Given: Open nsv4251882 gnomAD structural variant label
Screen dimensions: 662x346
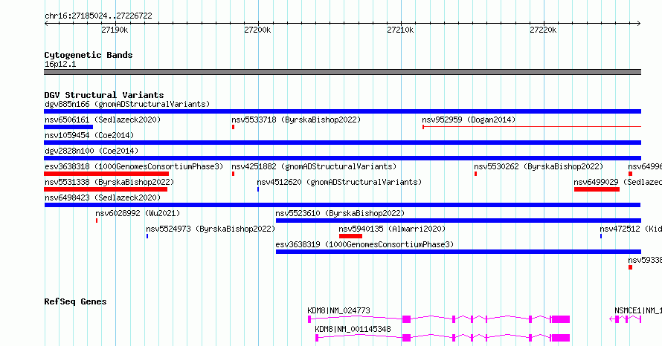Looking at the screenshot, I should 314,166.
